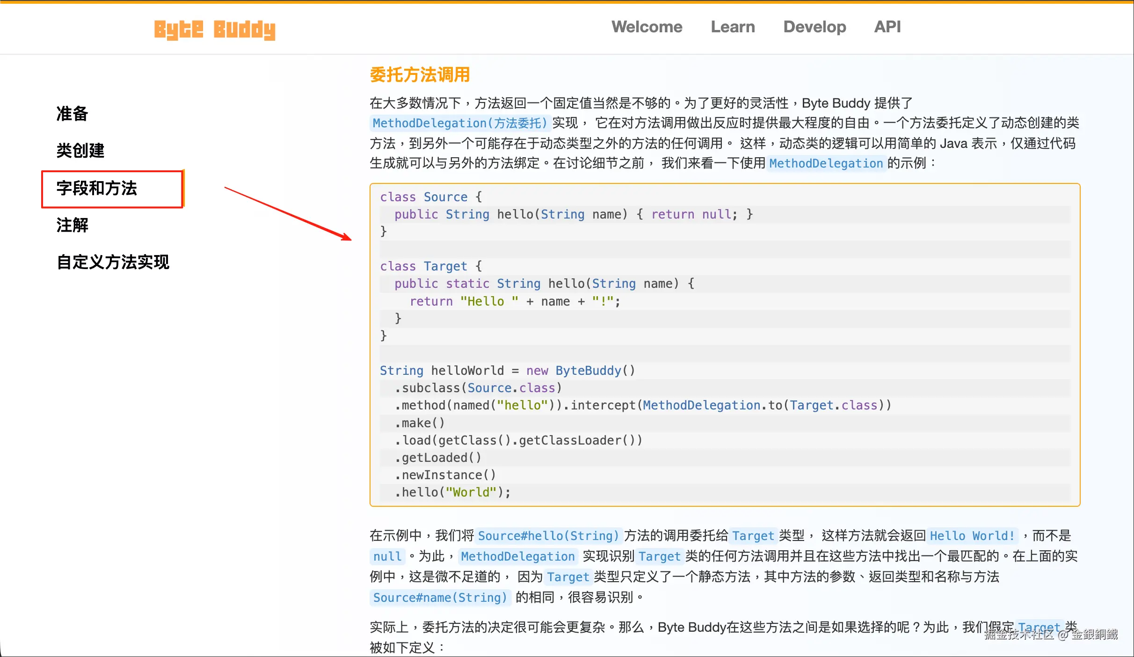This screenshot has width=1134, height=657.
Task: Select 准备 in the sidebar
Action: point(72,114)
